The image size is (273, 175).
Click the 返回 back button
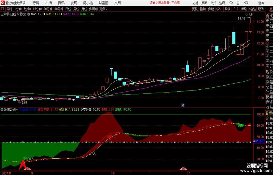click(x=261, y=9)
